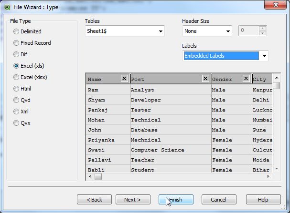This screenshot has width=290, height=213.
Task: Remove the Name column with its X icon
Action: pyautogui.click(x=124, y=79)
